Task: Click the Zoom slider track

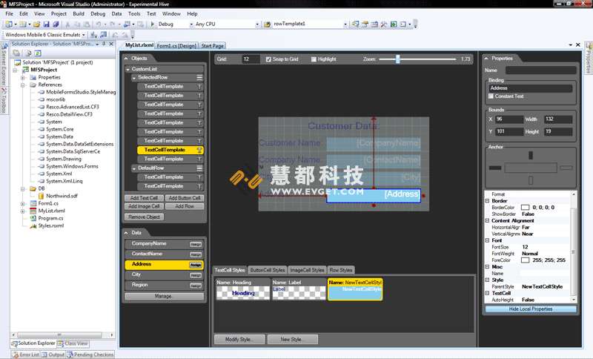Action: [x=415, y=59]
